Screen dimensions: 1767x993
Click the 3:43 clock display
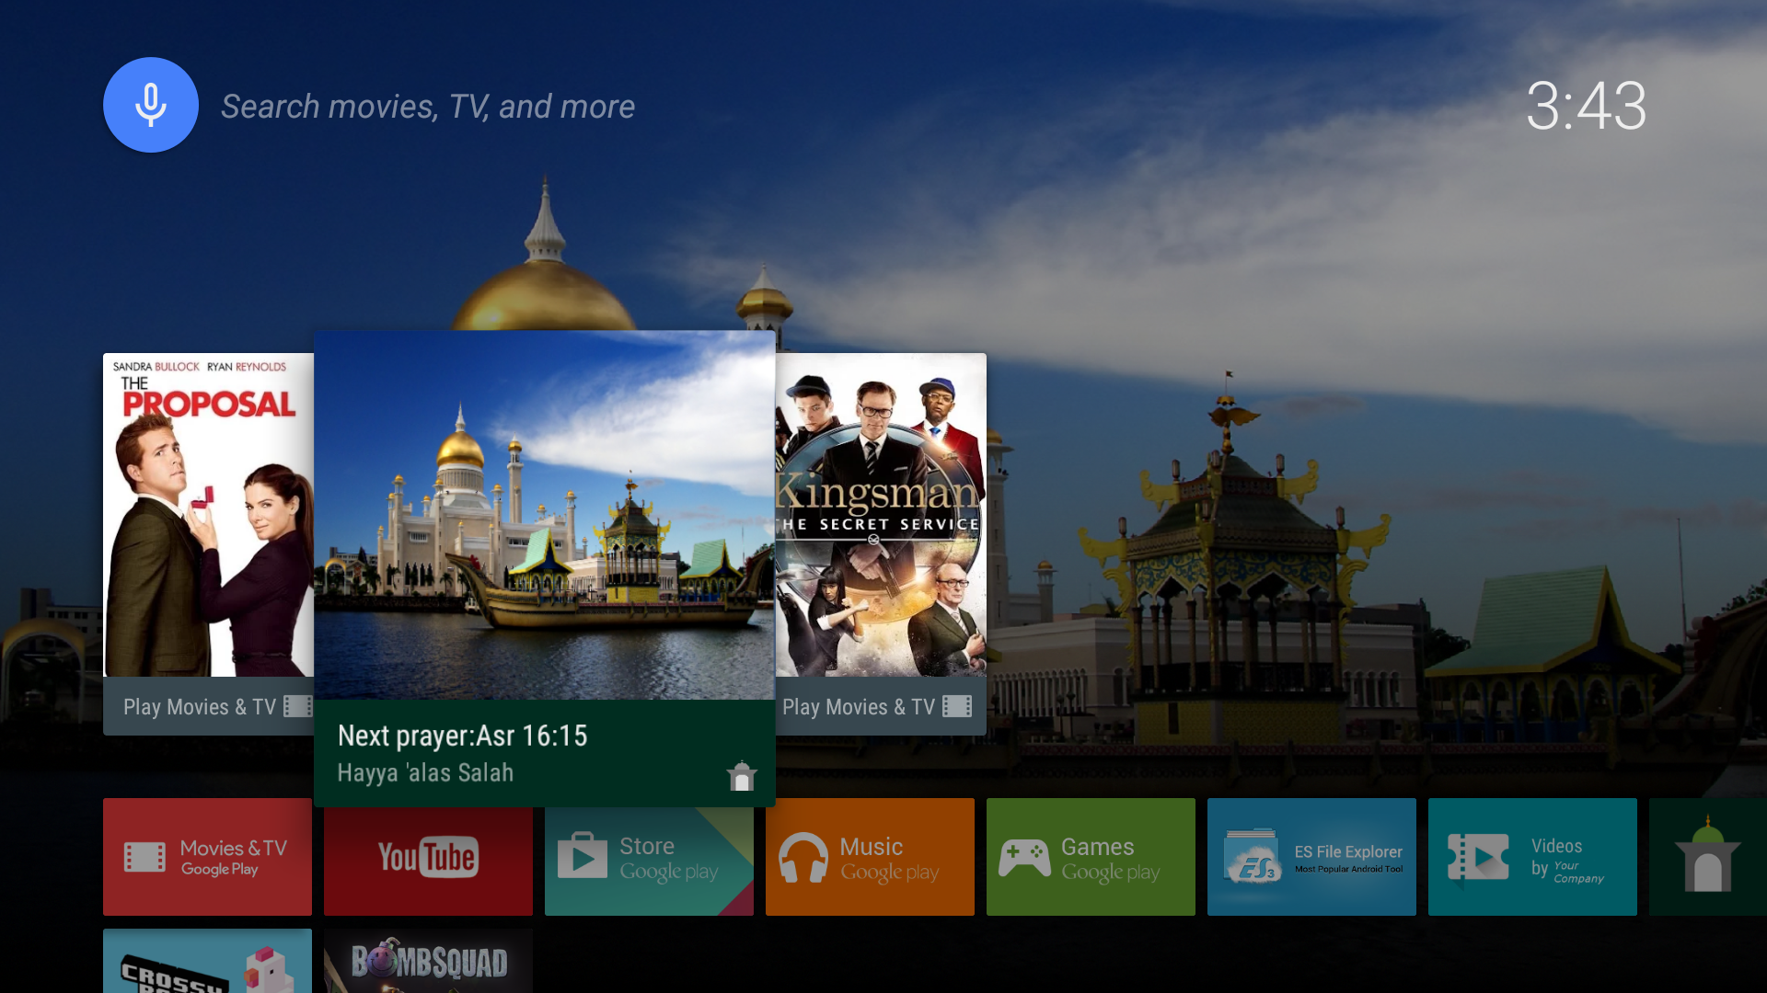(1587, 106)
